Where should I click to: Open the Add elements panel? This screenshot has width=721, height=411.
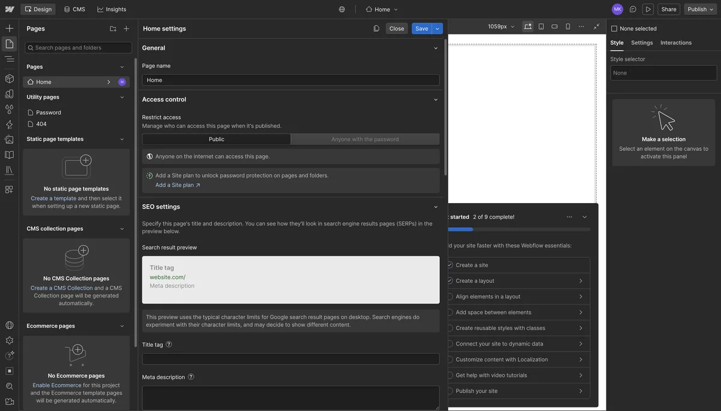9,28
